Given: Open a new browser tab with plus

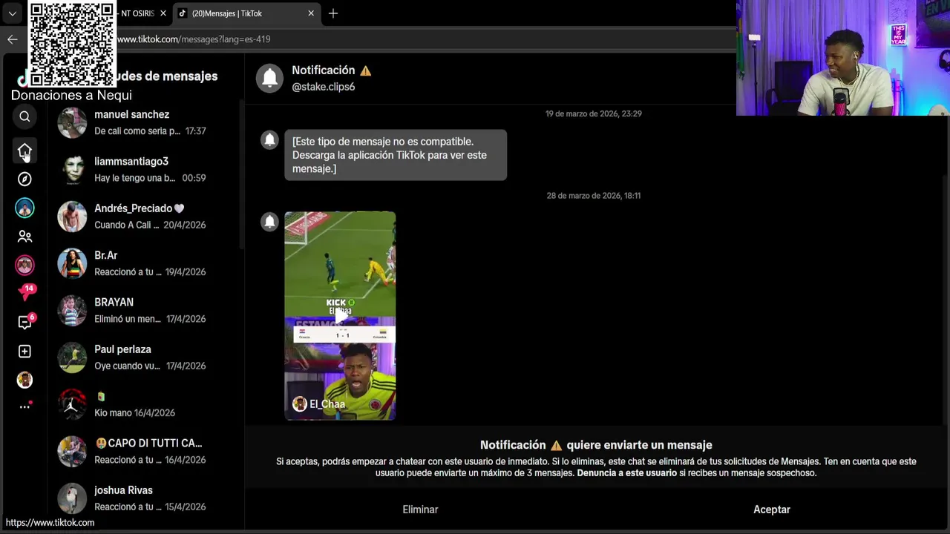Looking at the screenshot, I should point(333,13).
